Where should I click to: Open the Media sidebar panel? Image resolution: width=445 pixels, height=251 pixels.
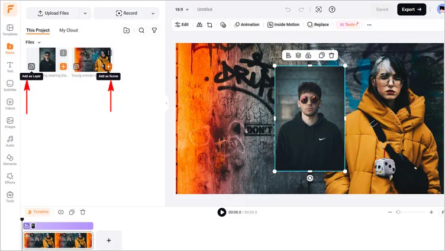point(10,49)
